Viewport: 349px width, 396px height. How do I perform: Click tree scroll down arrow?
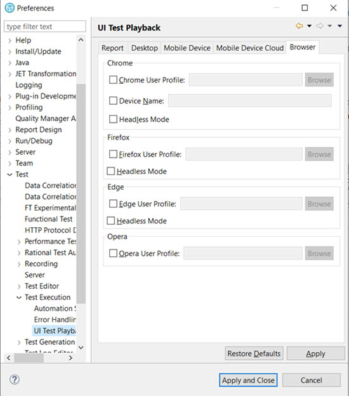[81, 348]
